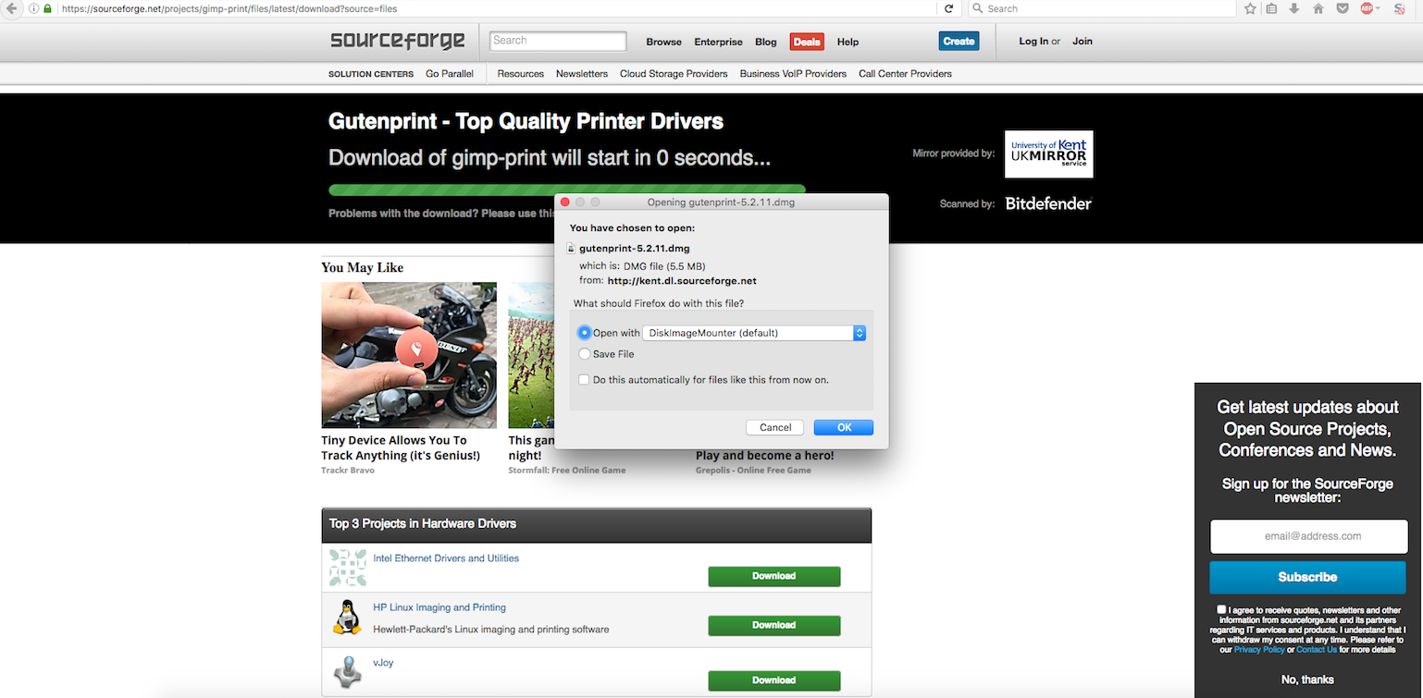
Task: Open the vJoy project link
Action: (383, 663)
